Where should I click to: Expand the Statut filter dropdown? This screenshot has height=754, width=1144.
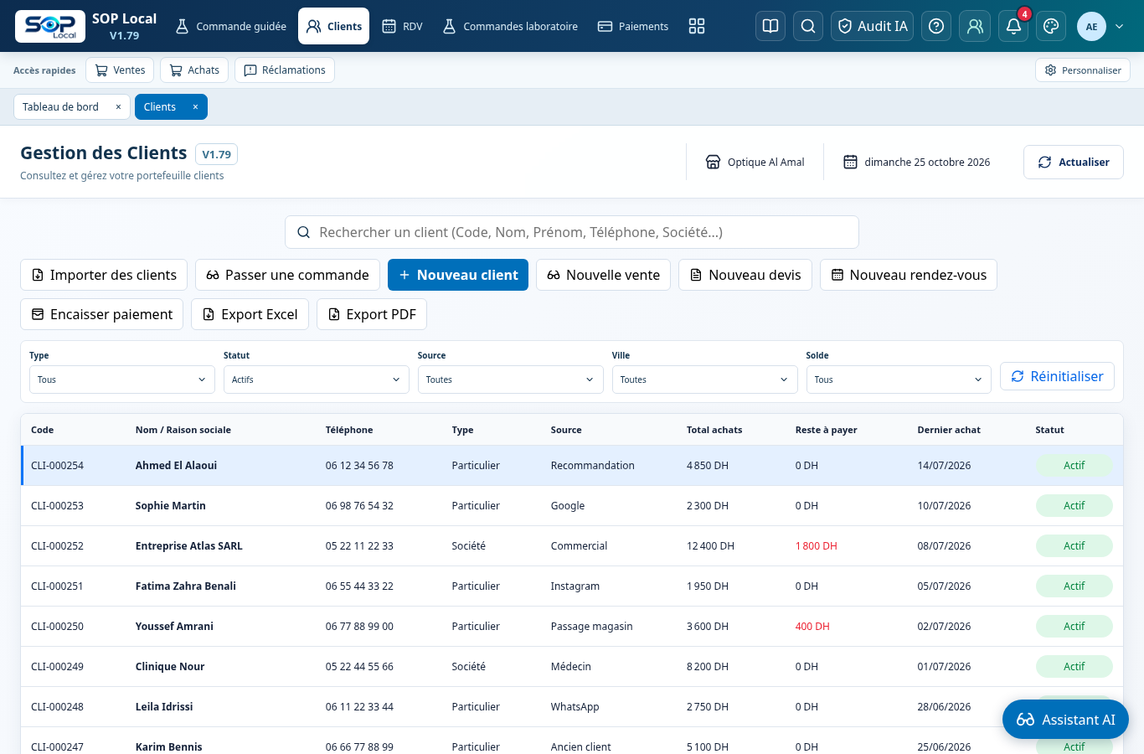coord(317,380)
